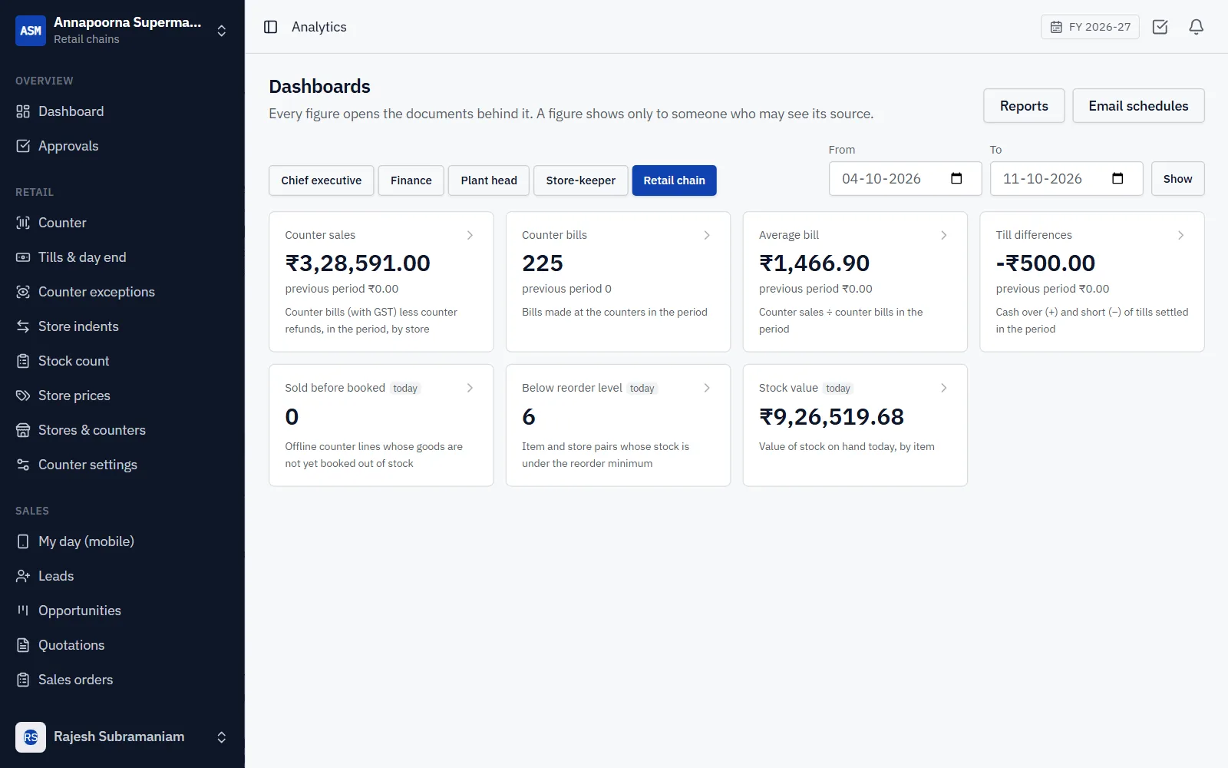Screen dimensions: 1228x768
Task: Click the 6 below reorder level figure
Action: 529,417
